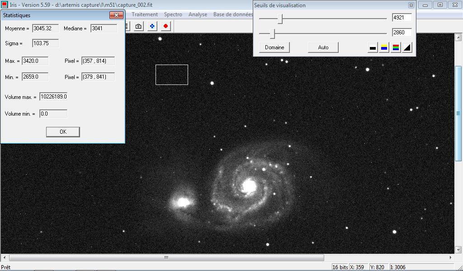Click the low threshold field showing 2860
Screen dimensions: 463x271
(x=402, y=33)
